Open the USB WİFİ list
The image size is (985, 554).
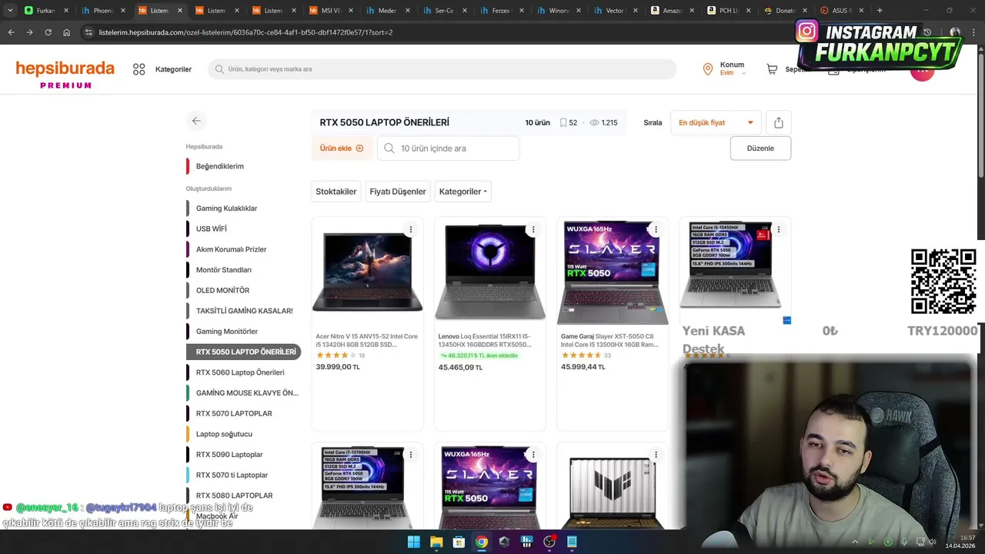click(x=211, y=229)
